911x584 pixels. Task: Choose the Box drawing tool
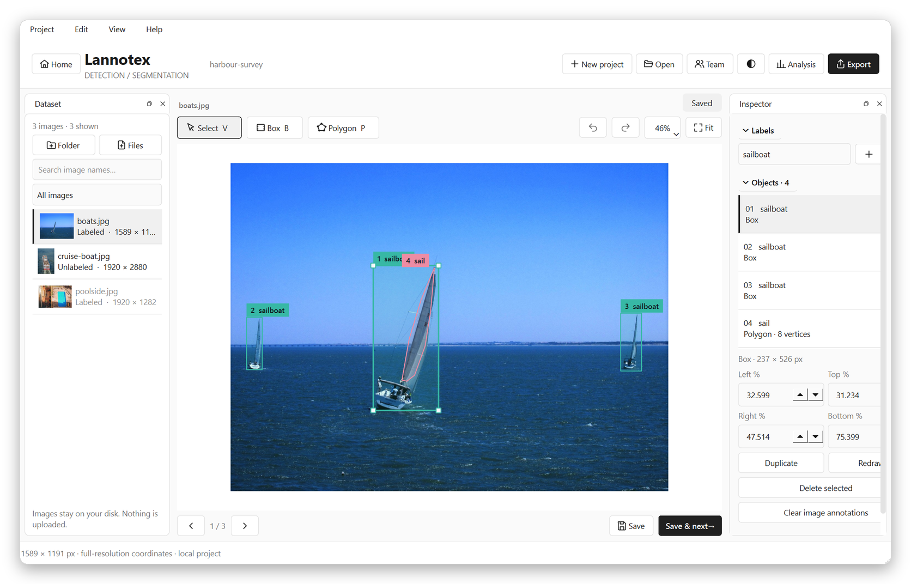[x=275, y=128]
